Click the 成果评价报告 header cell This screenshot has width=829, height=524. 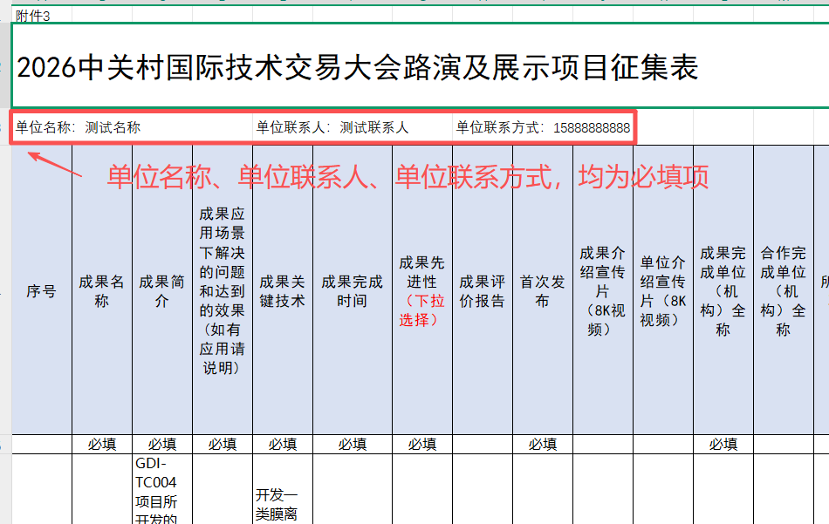click(483, 291)
